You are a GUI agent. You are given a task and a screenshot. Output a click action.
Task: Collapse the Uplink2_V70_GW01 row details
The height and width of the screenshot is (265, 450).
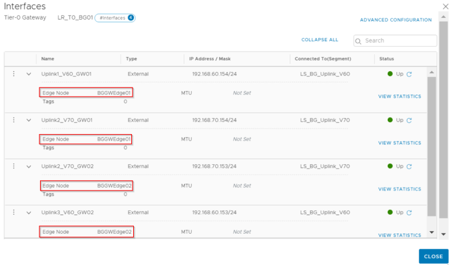pyautogui.click(x=28, y=120)
